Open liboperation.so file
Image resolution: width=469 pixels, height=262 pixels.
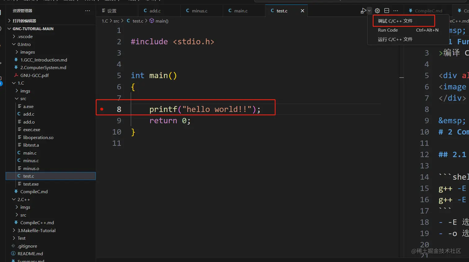pos(51,137)
